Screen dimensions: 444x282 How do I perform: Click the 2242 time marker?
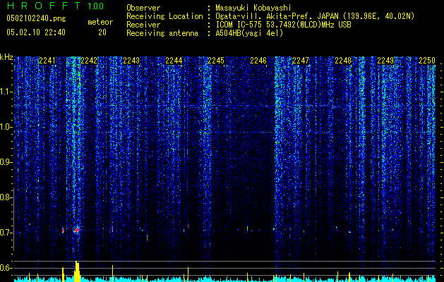[x=89, y=61]
